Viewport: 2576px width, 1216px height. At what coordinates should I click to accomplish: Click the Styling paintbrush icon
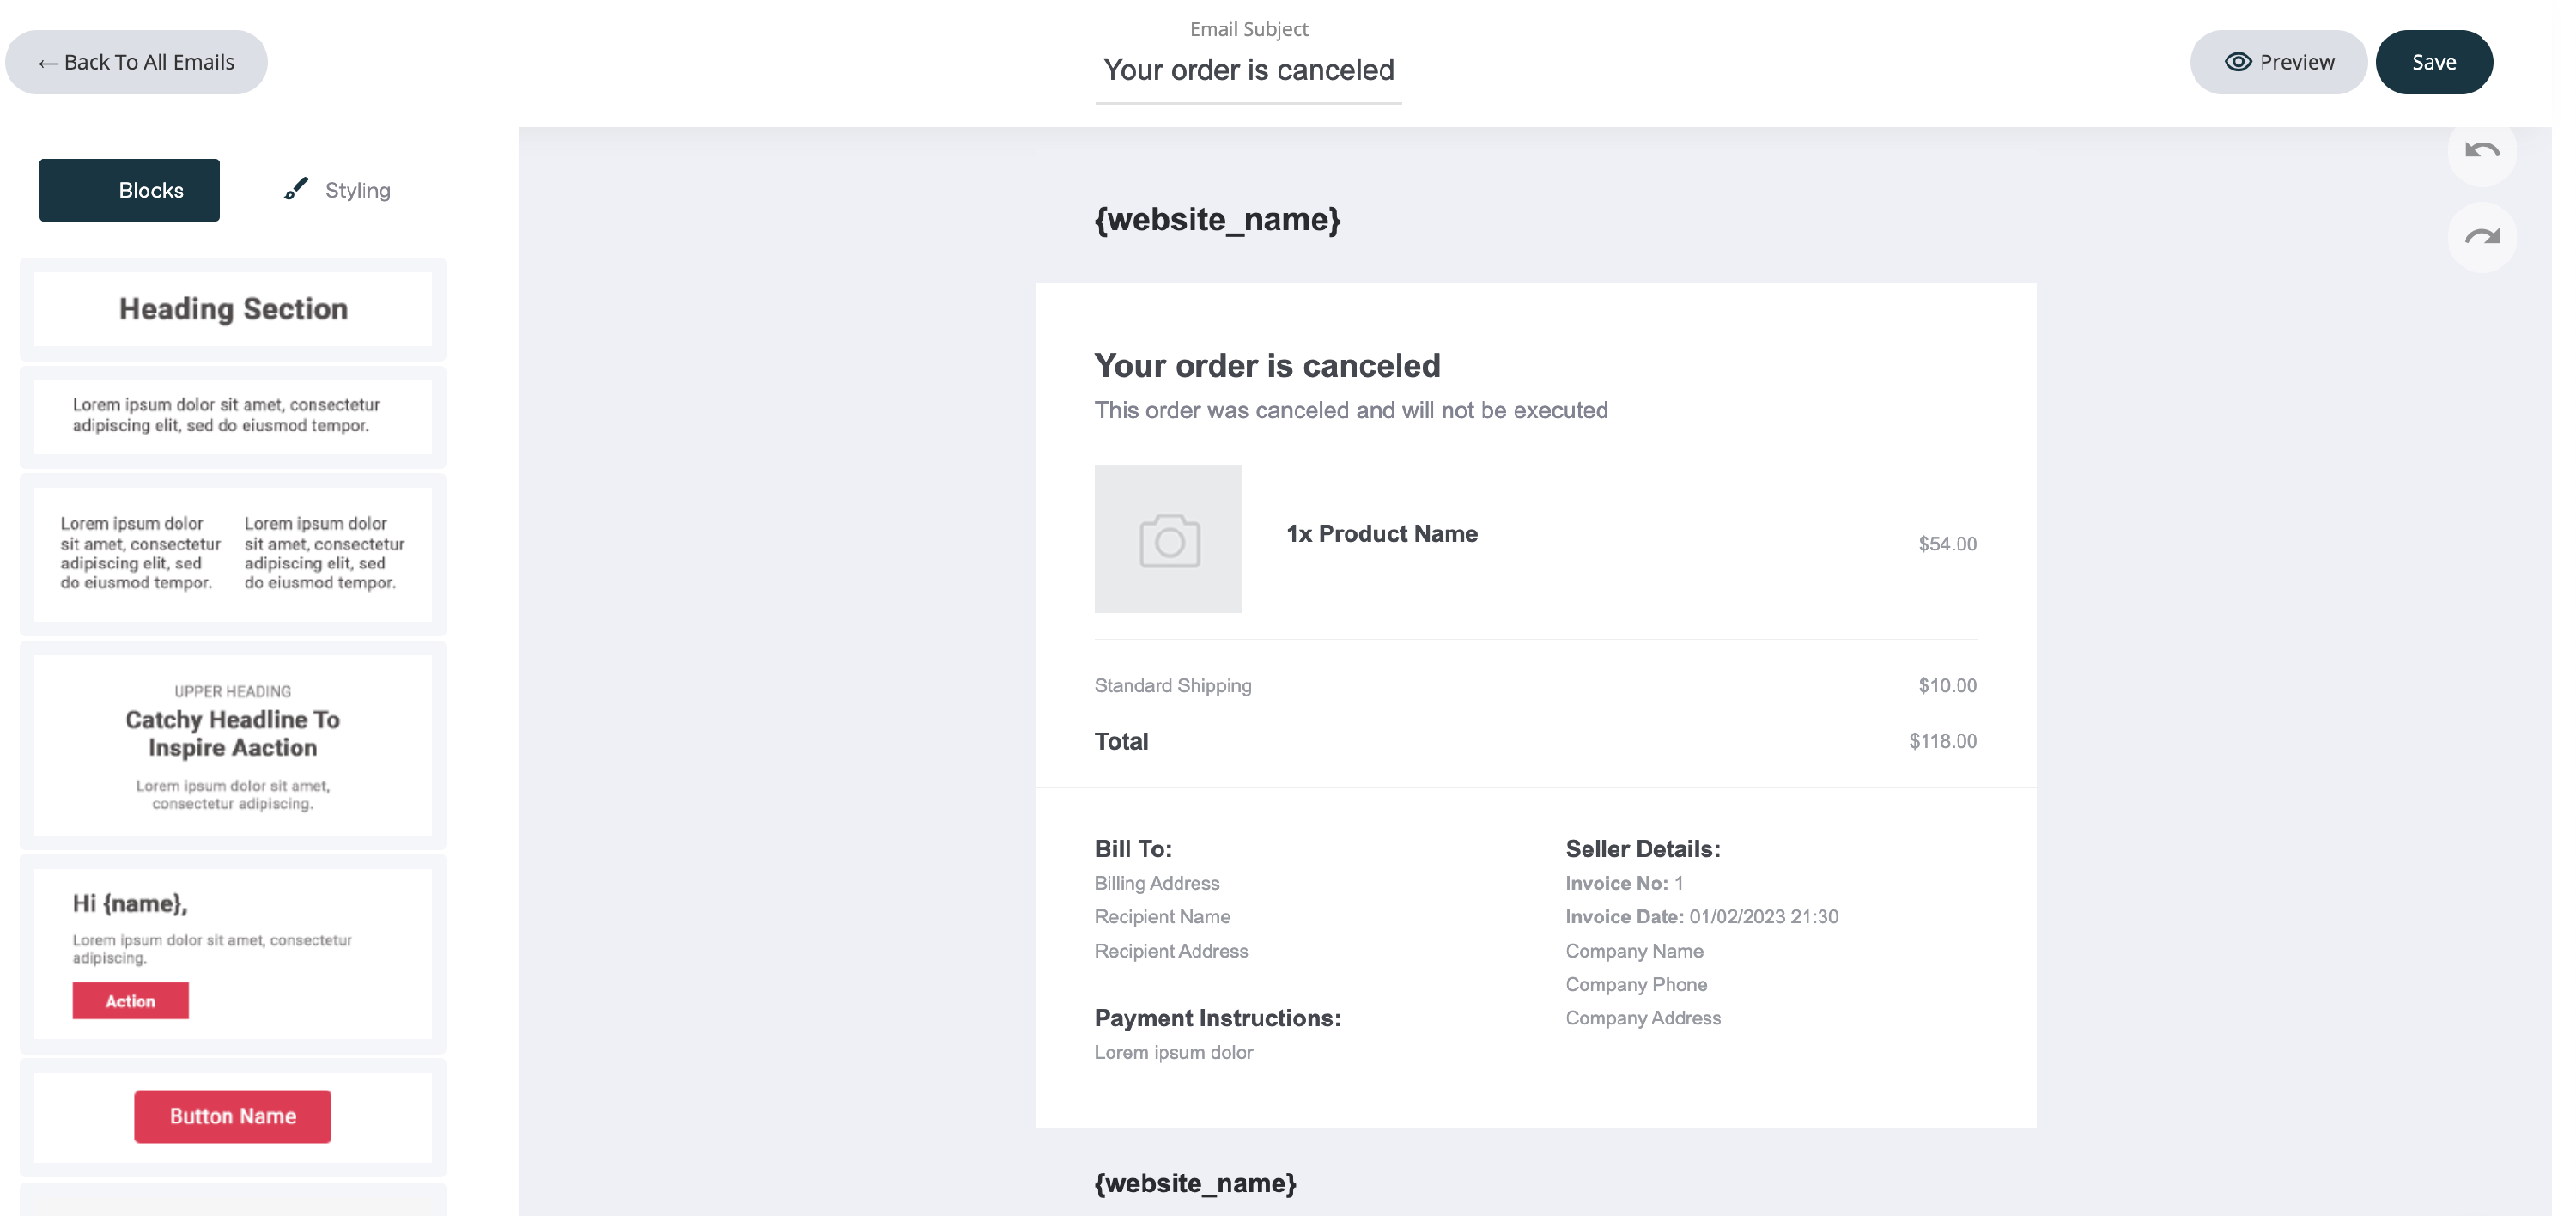coord(296,189)
